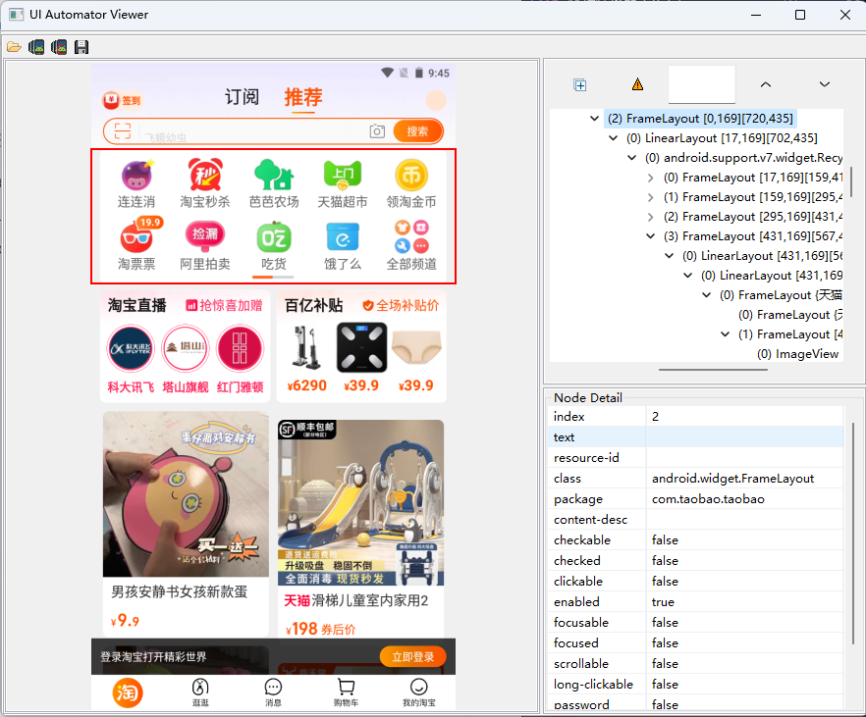Tap the 抢惊喜加赠 link
The height and width of the screenshot is (717, 866).
224,305
